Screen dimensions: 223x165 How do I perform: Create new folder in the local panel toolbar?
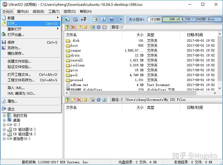click(73, 100)
